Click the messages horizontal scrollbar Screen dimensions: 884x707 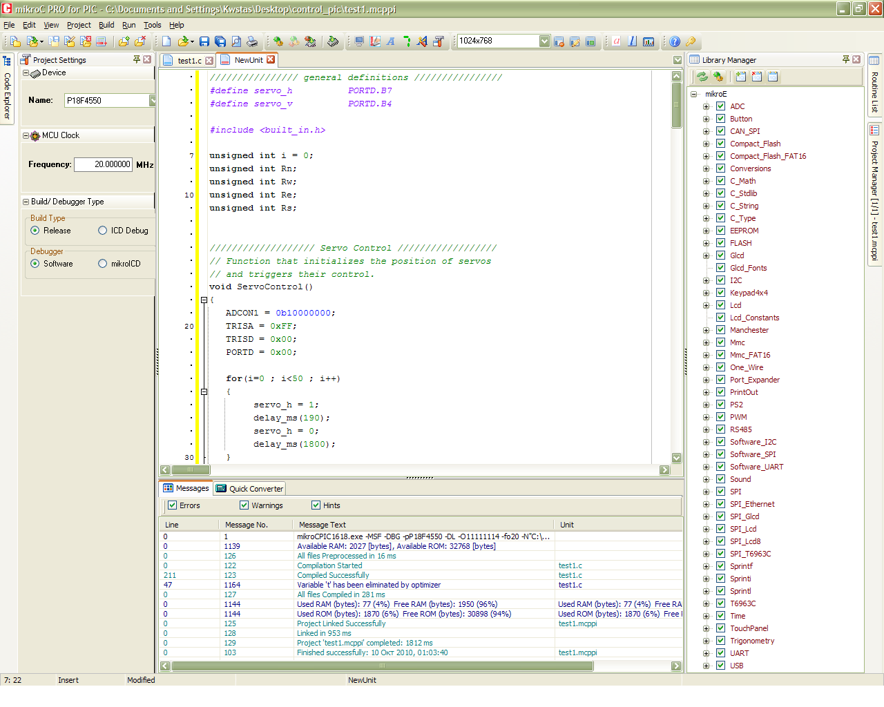(x=383, y=666)
